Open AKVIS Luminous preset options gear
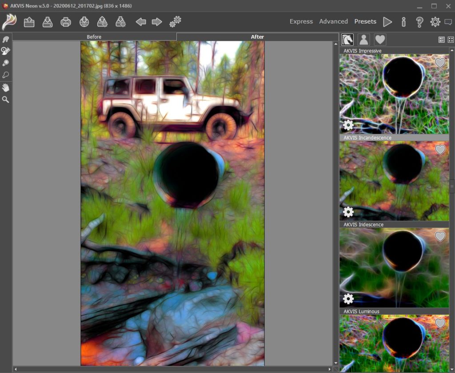The height and width of the screenshot is (373, 455). pos(348,370)
